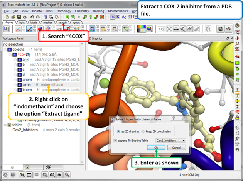Click the camera snapshot icon at bottom

[x=52, y=175]
